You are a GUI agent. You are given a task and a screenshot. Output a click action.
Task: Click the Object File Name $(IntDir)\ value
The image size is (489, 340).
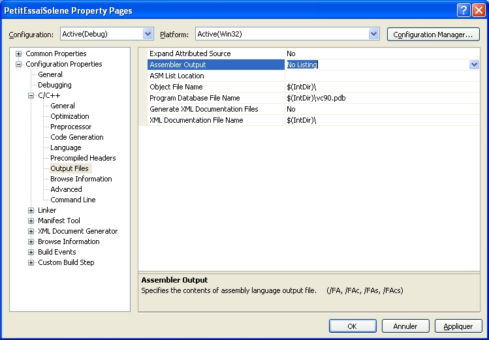coord(383,87)
